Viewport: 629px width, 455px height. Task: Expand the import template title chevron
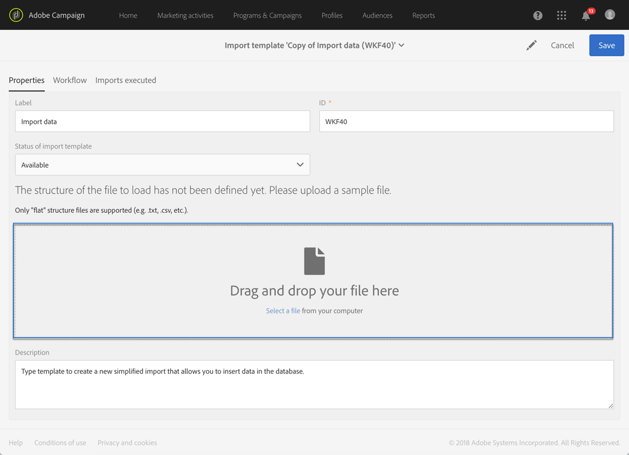(402, 45)
